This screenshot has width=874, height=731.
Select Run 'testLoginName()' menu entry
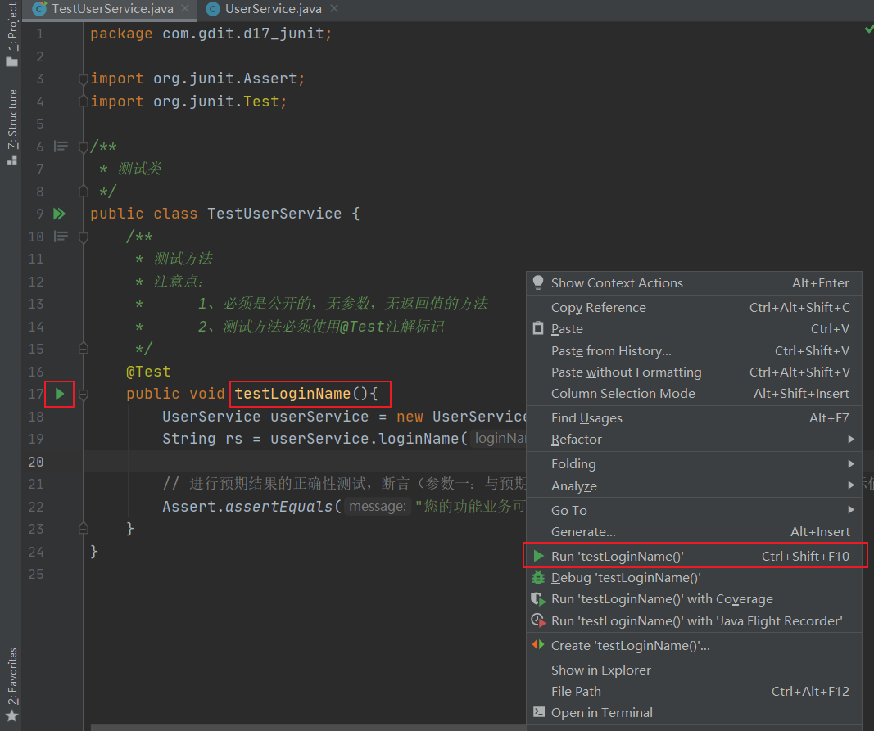[x=617, y=557]
